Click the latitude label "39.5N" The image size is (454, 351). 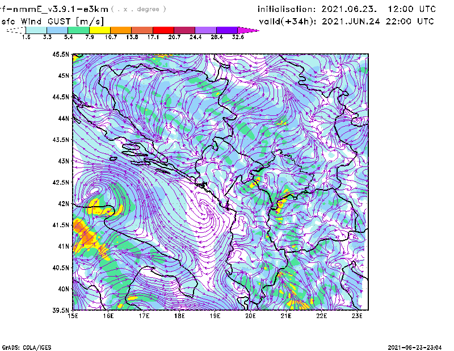(x=61, y=311)
